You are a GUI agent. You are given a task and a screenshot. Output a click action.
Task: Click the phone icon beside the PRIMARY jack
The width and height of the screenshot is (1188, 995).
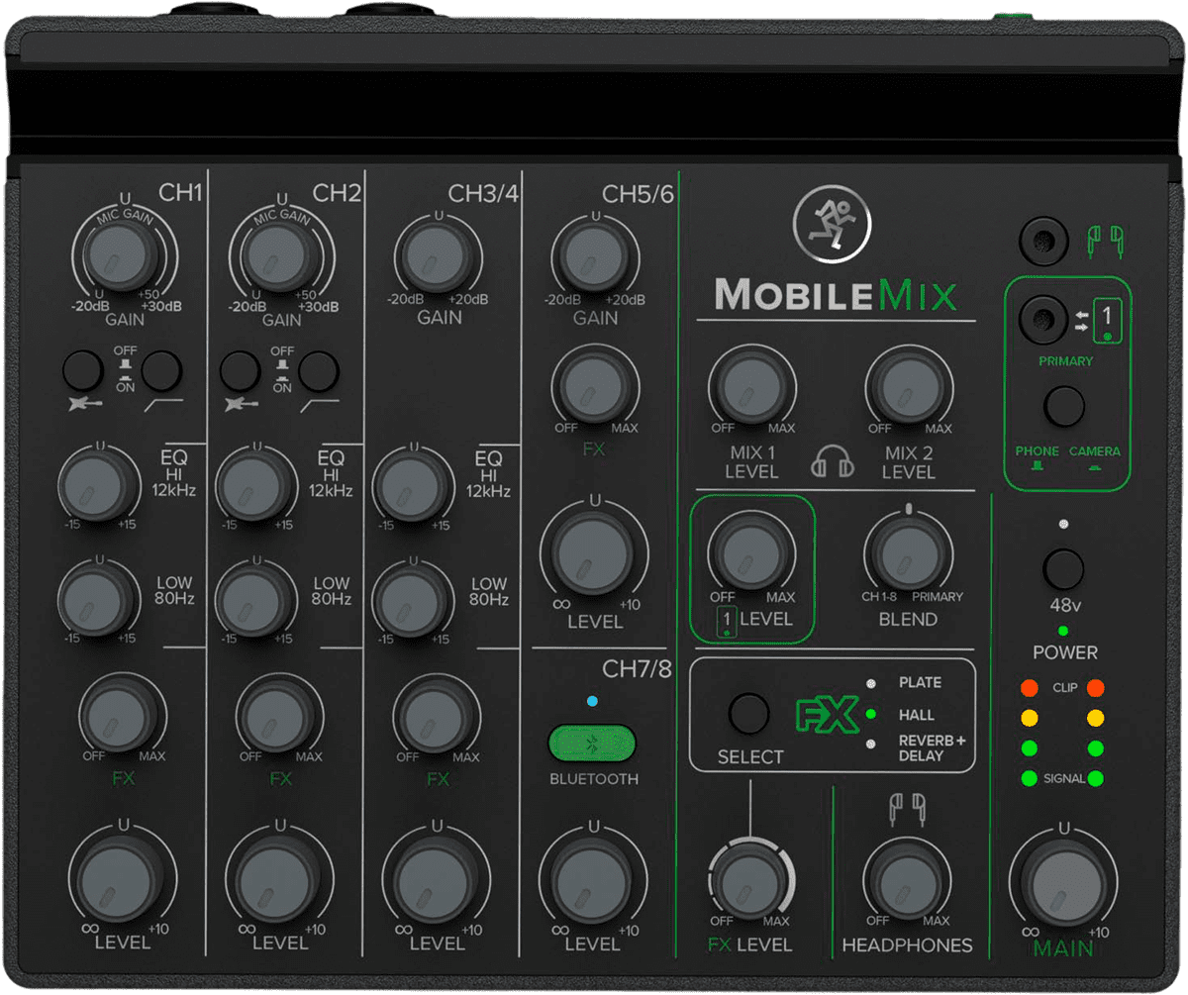[x=1107, y=321]
